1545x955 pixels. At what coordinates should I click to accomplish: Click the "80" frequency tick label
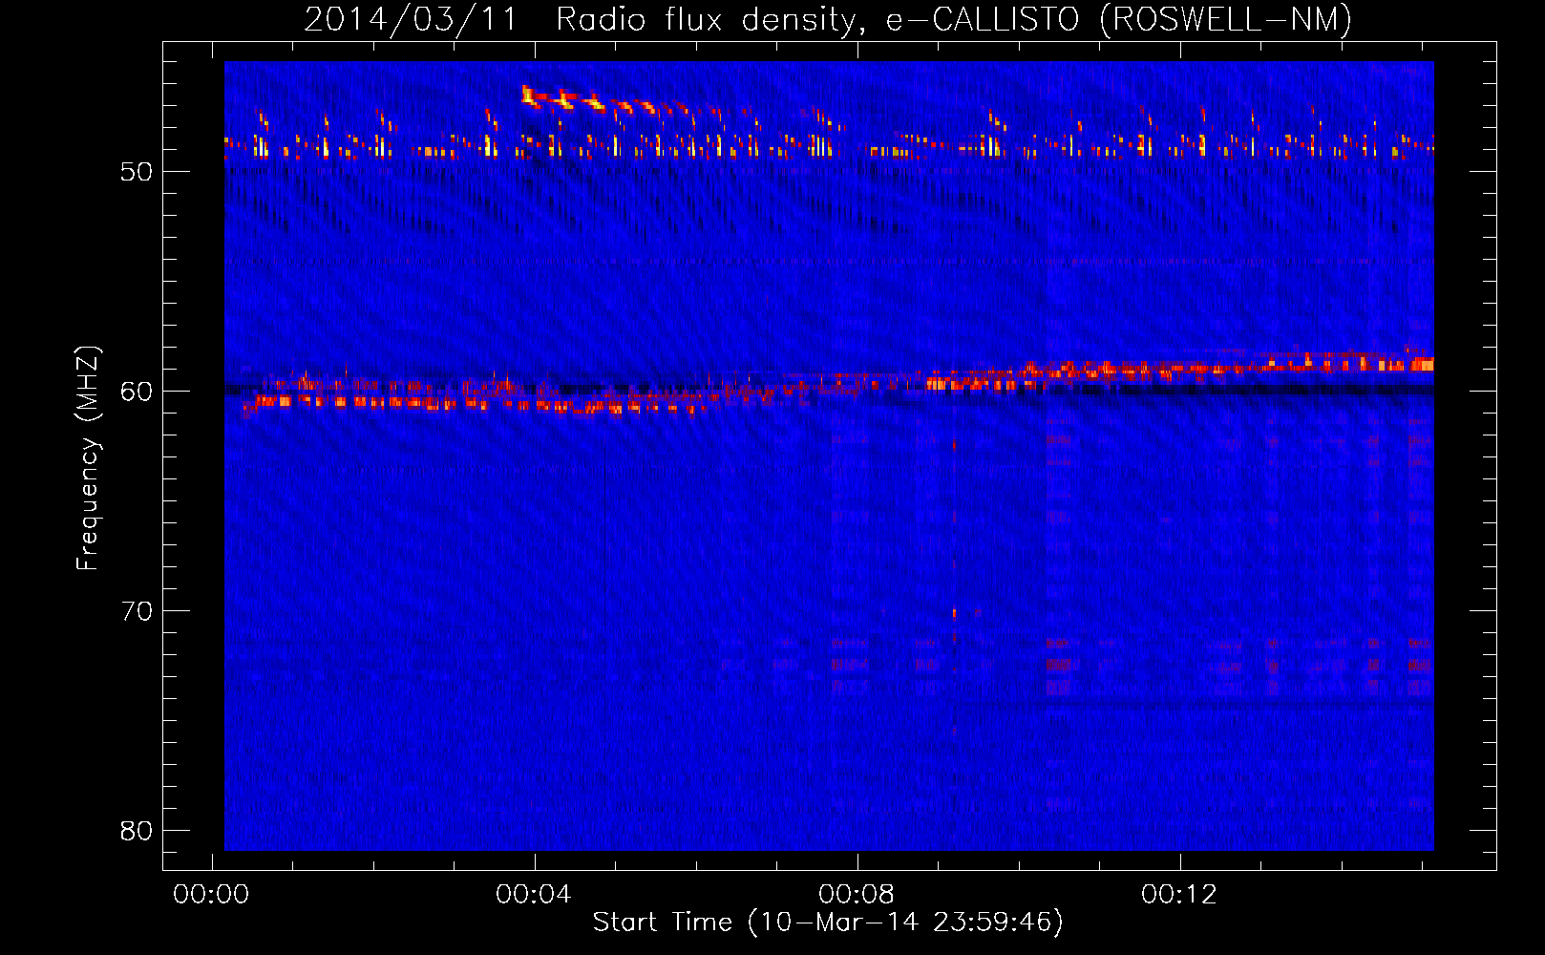point(137,831)
